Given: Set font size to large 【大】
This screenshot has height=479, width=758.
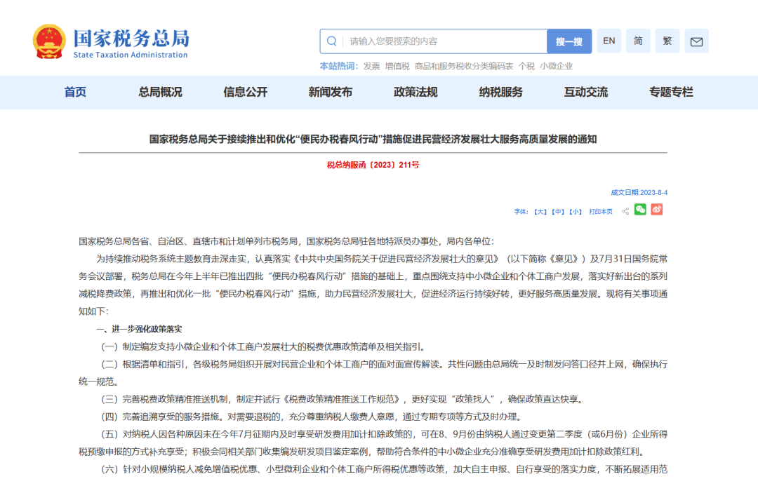Looking at the screenshot, I should pos(540,211).
